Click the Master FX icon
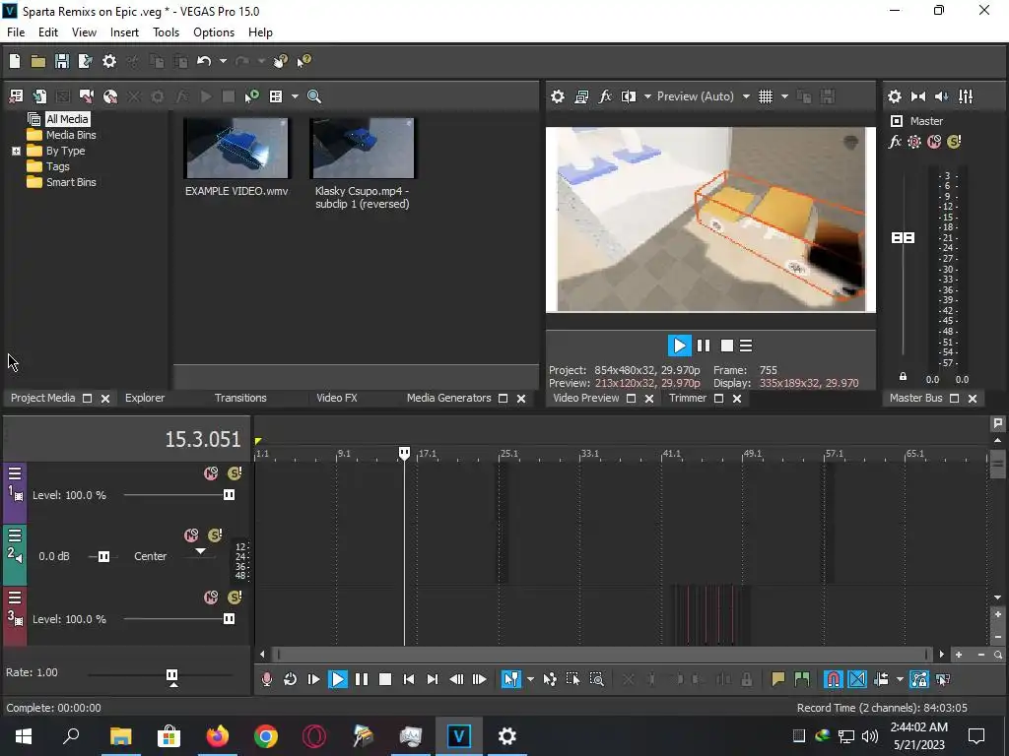Viewport: 1009px width, 756px height. (x=895, y=142)
